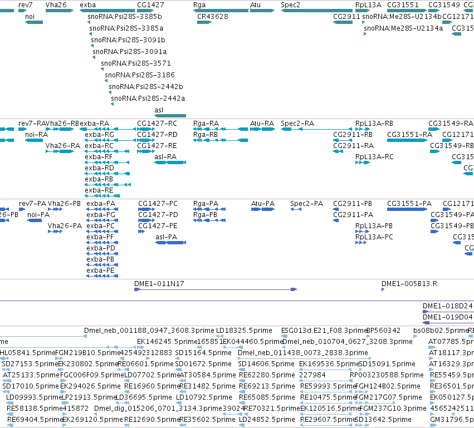474x428 pixels.
Task: Select the LD18325.5prime EST label
Action: pos(244,331)
